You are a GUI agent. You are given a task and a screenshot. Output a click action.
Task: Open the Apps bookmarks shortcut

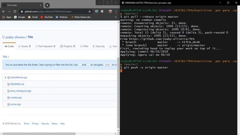(x=7, y=17)
